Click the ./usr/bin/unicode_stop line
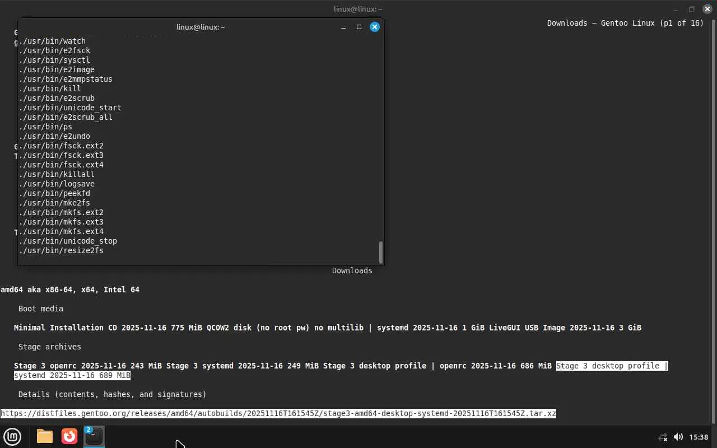 click(x=68, y=241)
